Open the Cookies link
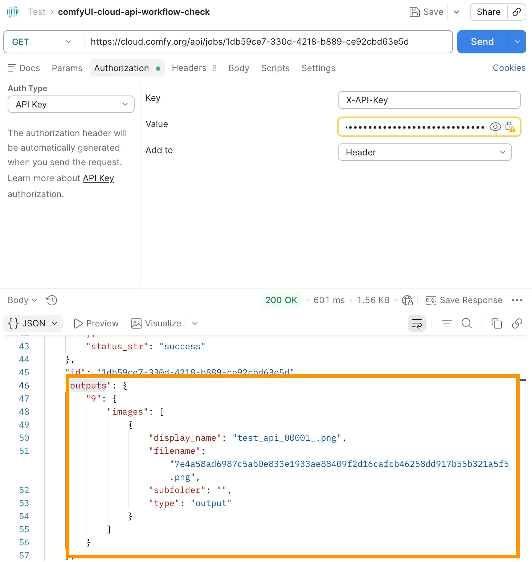532x562 pixels. 509,68
